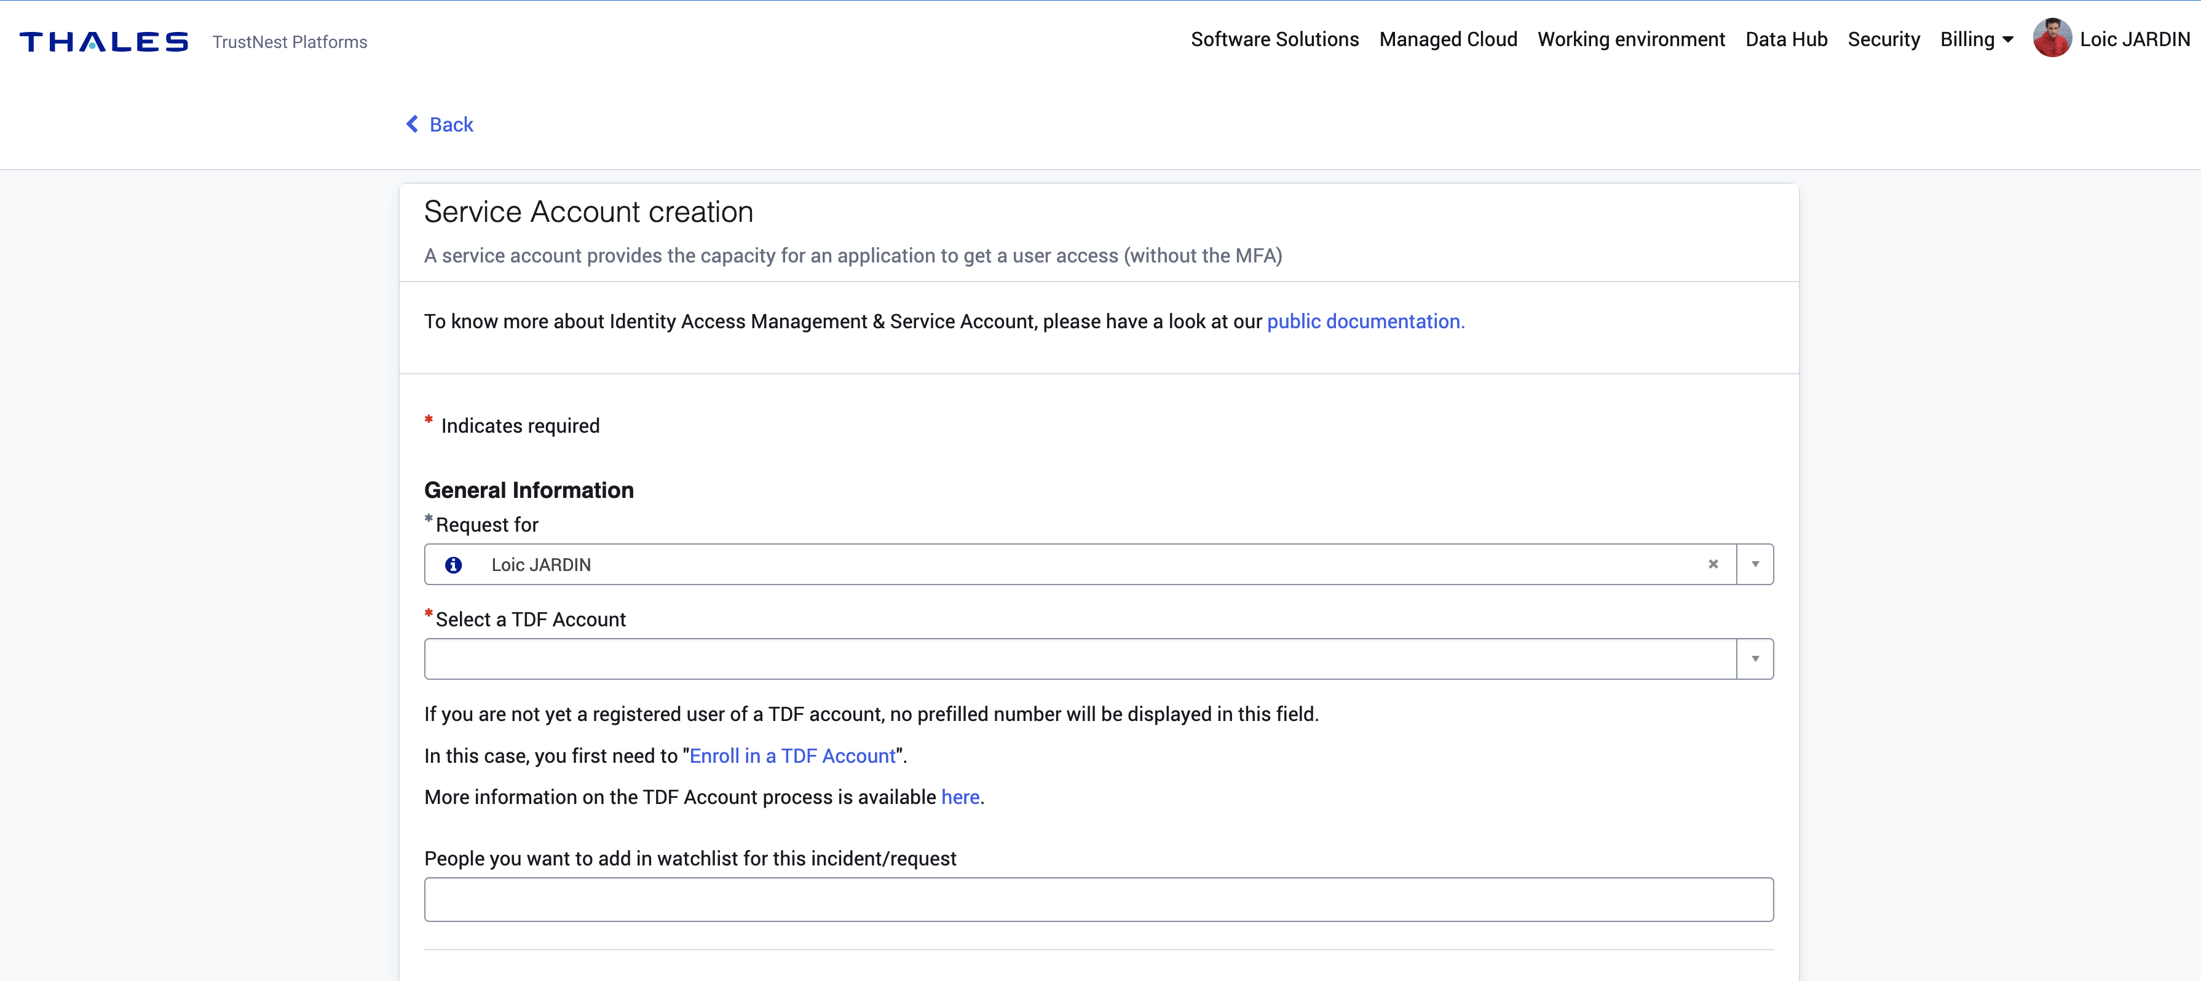The width and height of the screenshot is (2201, 981).
Task: Click the Loic JARDIN user name
Action: click(x=2135, y=39)
